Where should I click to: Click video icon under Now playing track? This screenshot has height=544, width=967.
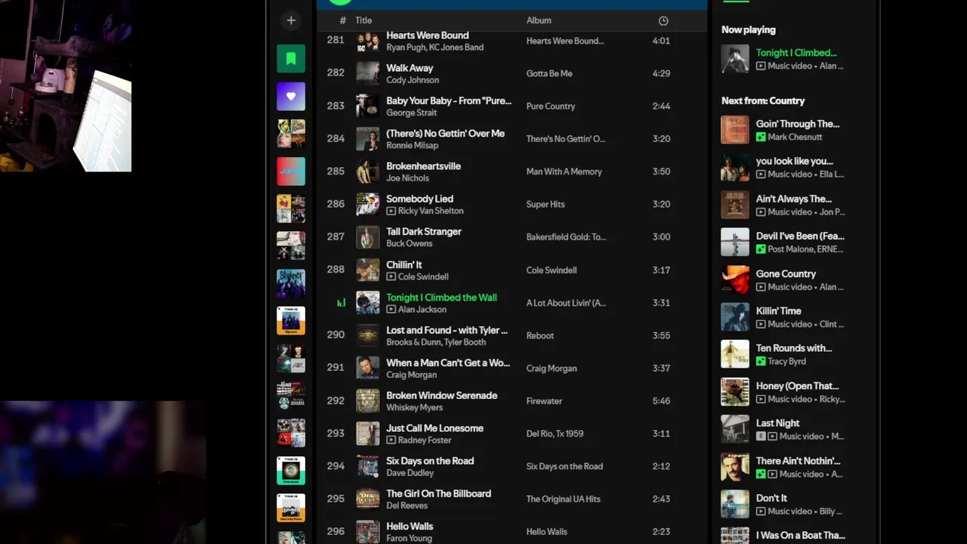click(761, 66)
